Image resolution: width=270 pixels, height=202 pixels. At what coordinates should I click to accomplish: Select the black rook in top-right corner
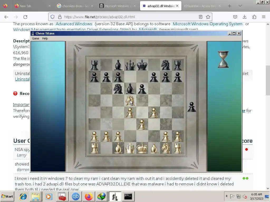coord(177,65)
